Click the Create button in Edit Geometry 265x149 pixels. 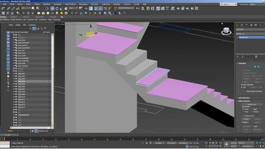pyautogui.click(x=246, y=119)
